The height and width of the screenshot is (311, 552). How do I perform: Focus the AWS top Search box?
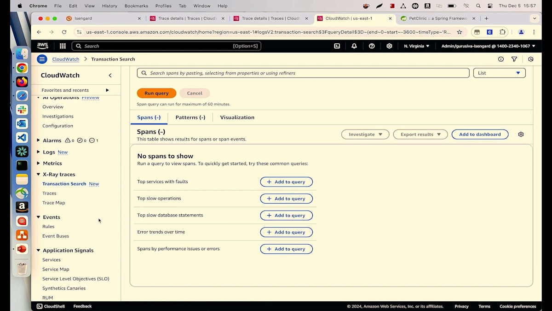tap(167, 46)
